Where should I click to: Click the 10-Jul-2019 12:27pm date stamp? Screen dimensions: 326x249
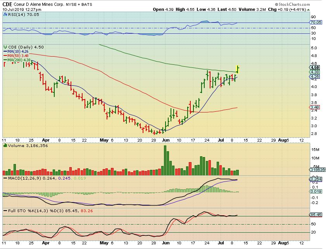22,10
